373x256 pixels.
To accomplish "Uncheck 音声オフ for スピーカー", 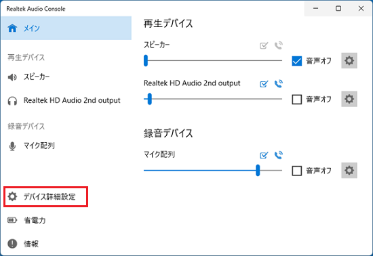I will pos(297,61).
